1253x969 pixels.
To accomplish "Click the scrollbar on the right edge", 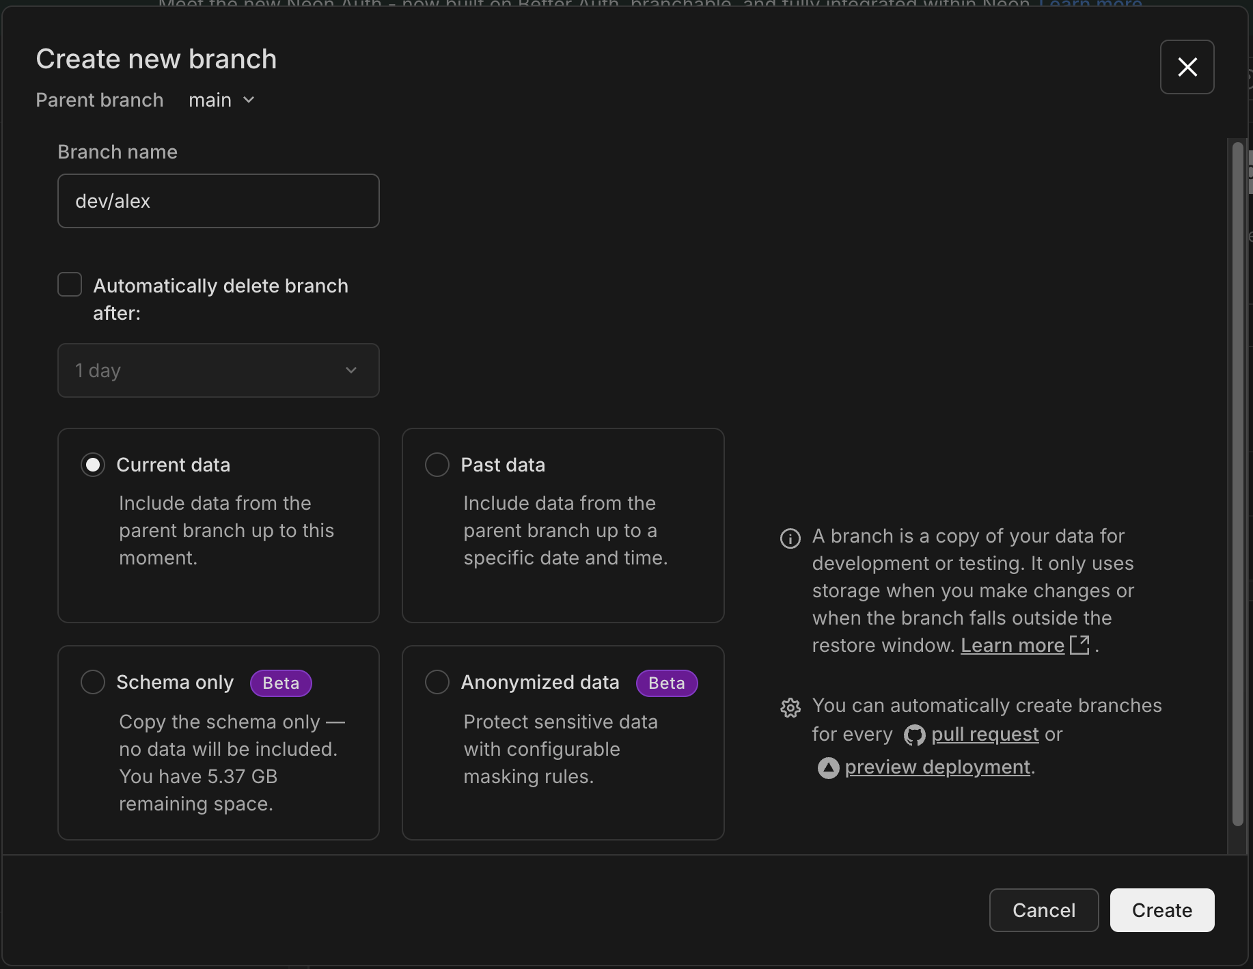I will pos(1237,478).
